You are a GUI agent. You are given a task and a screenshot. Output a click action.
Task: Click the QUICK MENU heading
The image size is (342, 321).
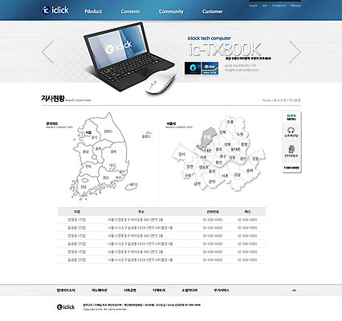pyautogui.click(x=291, y=117)
